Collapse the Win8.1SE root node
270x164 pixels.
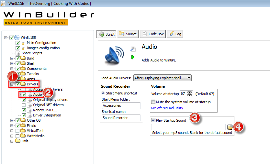pyautogui.click(x=6, y=38)
